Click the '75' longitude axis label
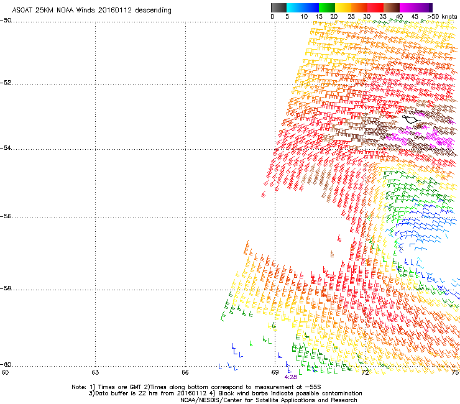 coord(456,372)
